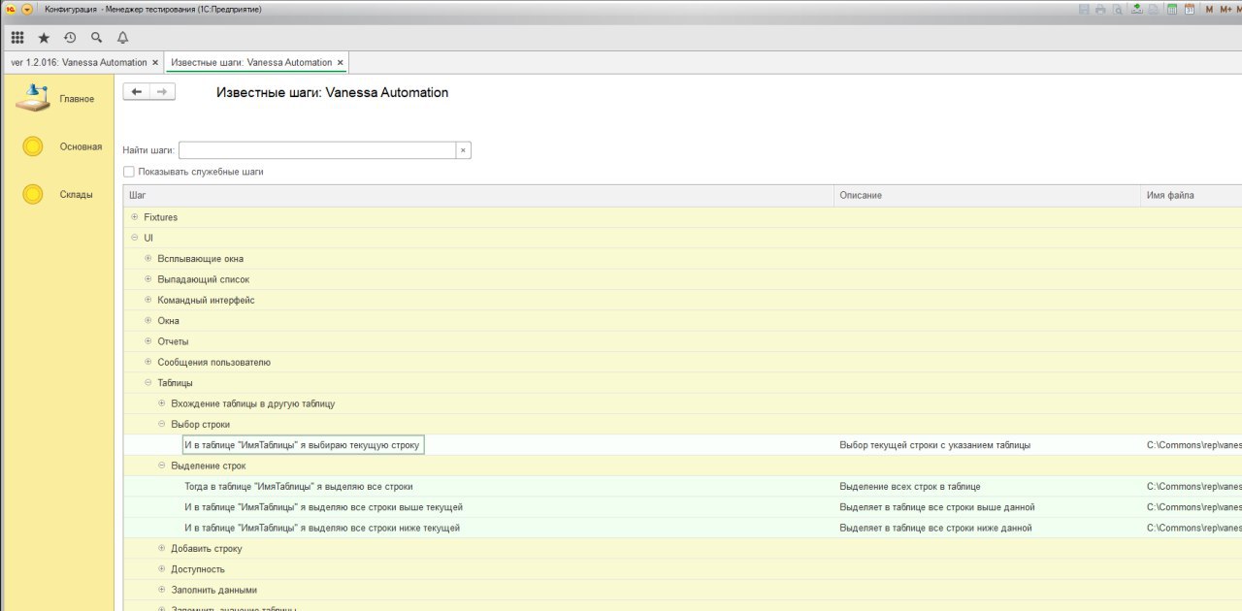
Task: Collapse the Выделение строк group
Action: [x=162, y=466]
